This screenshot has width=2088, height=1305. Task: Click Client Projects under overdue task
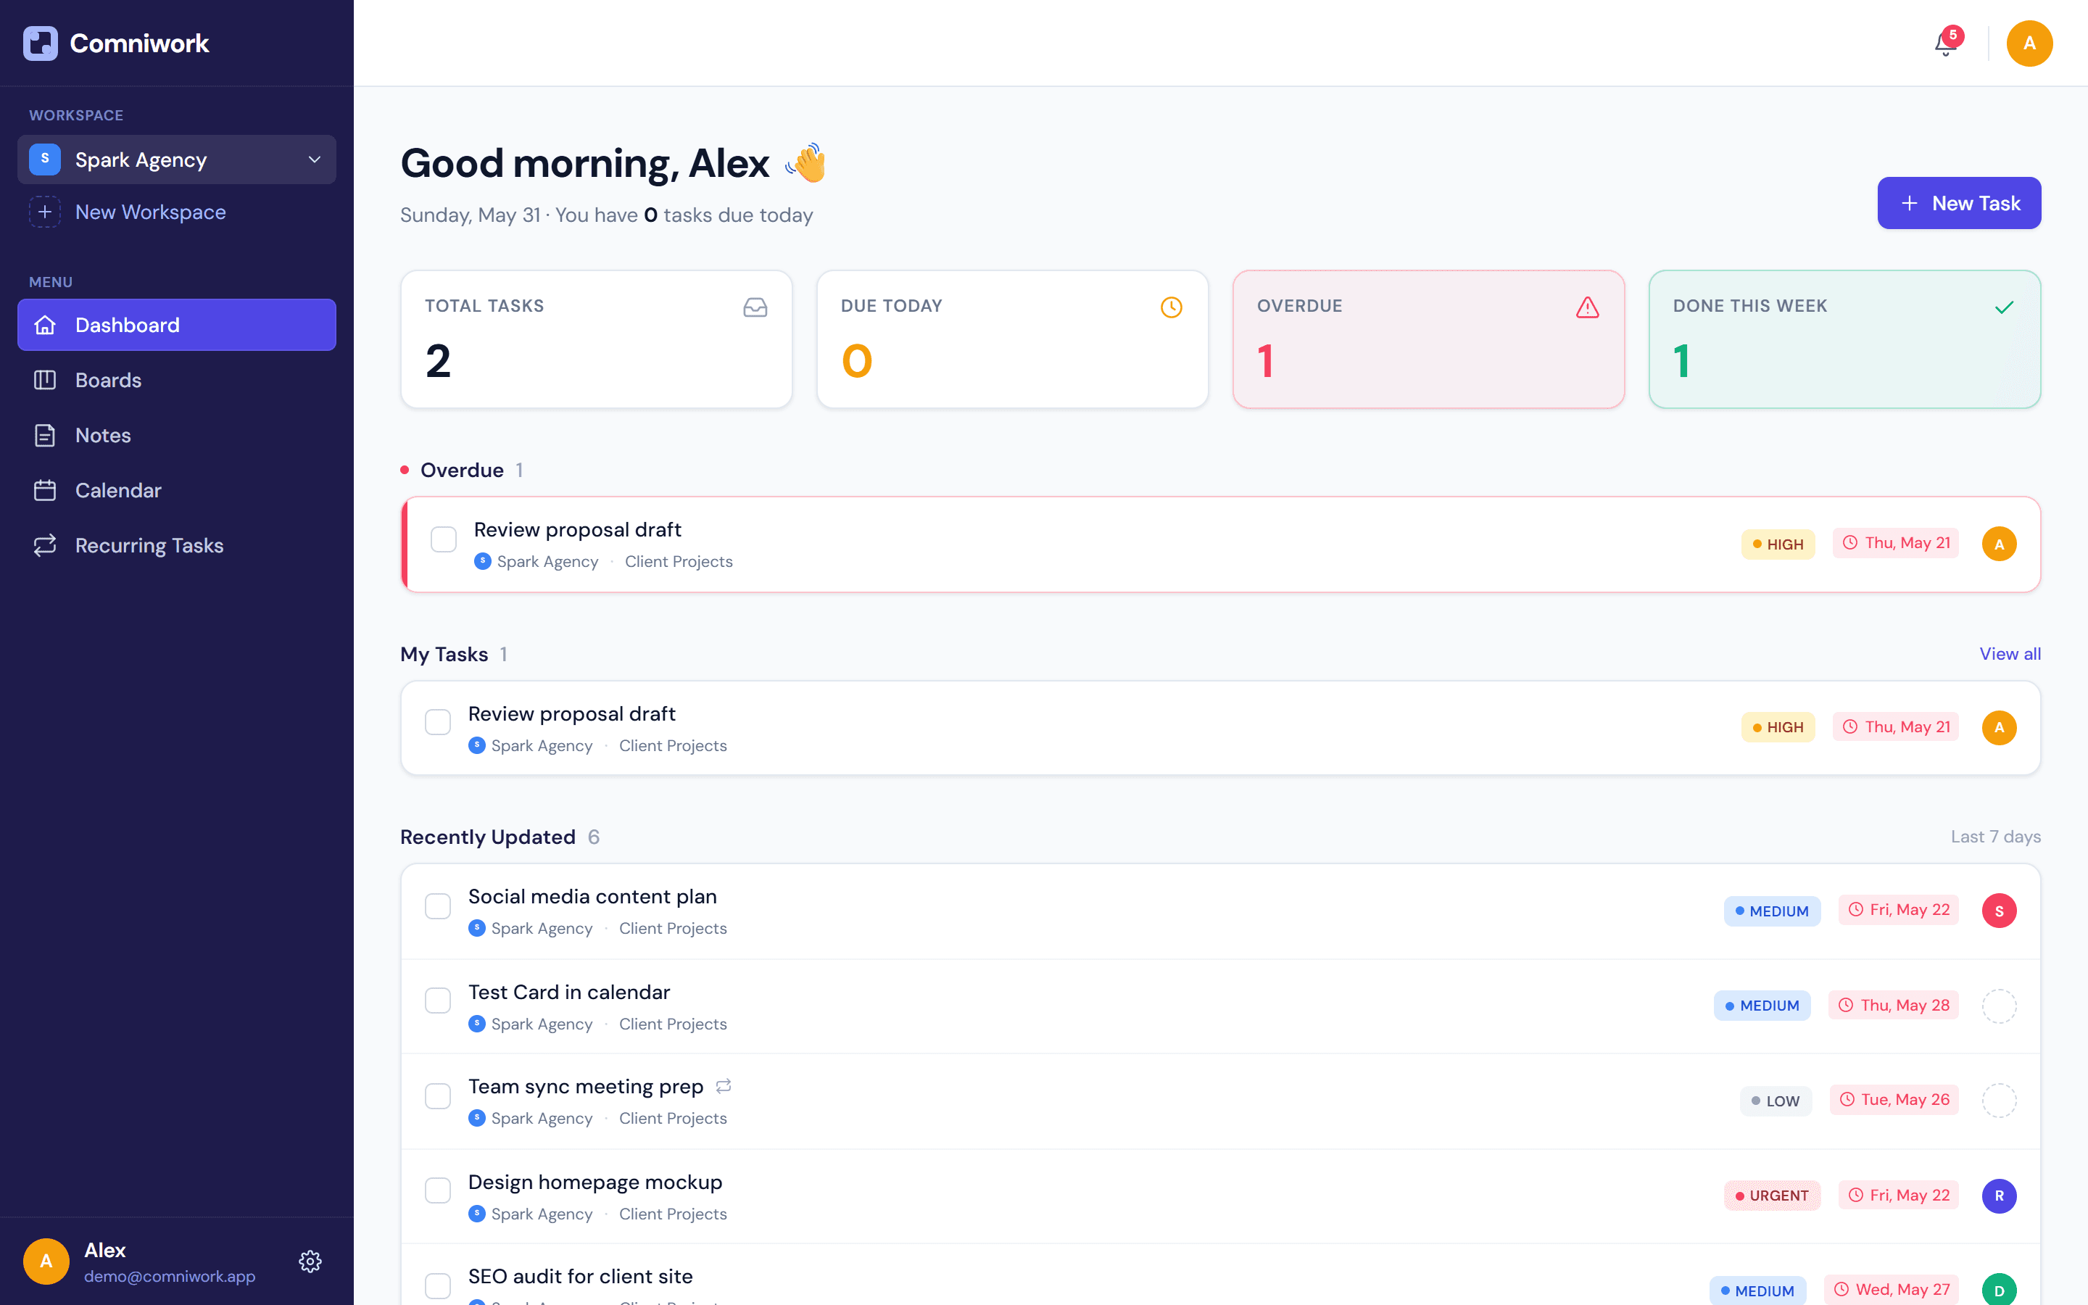tap(678, 561)
